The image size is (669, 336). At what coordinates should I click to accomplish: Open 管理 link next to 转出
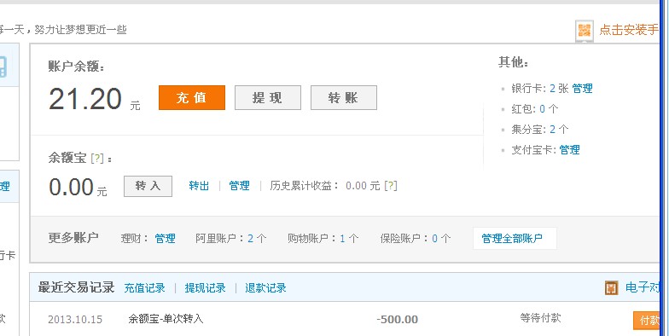(x=239, y=186)
